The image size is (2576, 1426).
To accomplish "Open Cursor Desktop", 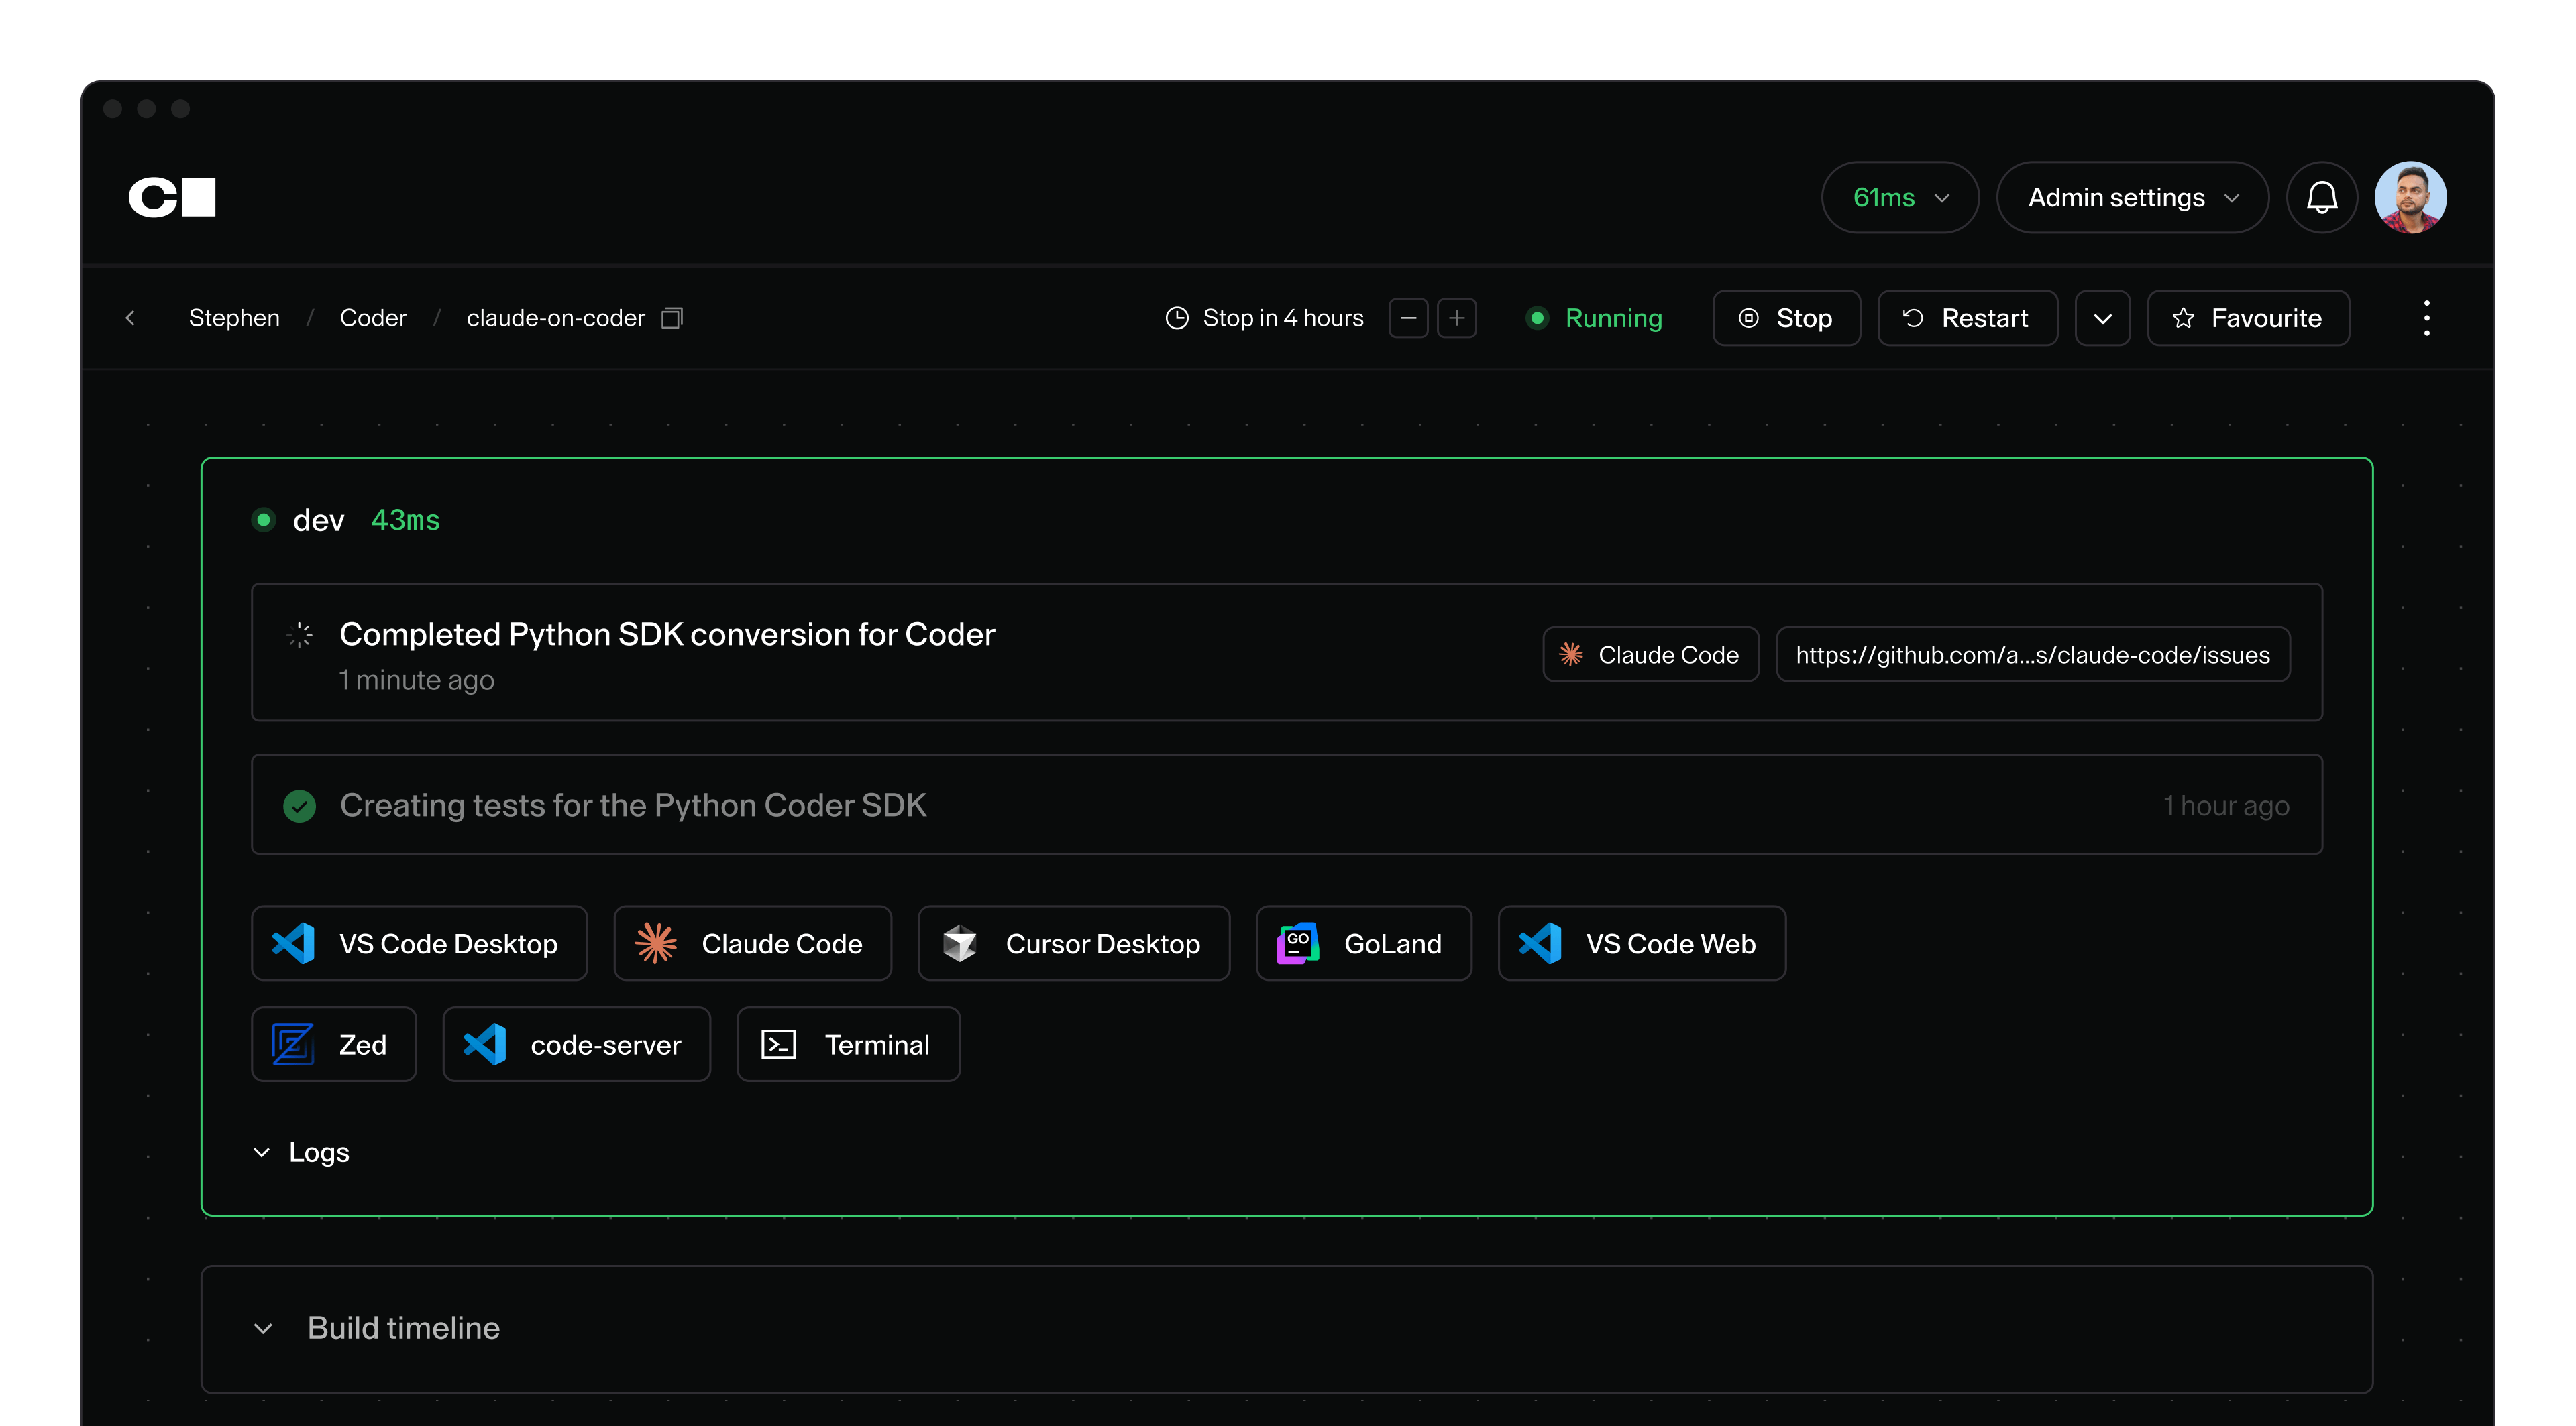I will click(1073, 943).
